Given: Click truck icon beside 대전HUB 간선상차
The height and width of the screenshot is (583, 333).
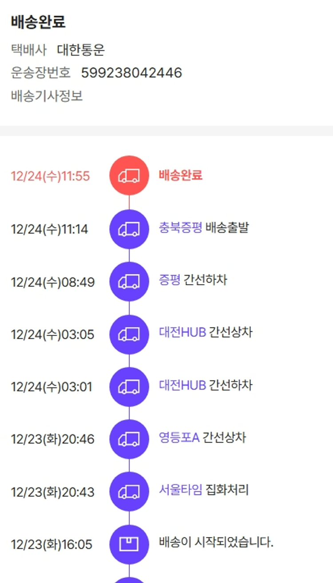Looking at the screenshot, I should click(x=129, y=334).
